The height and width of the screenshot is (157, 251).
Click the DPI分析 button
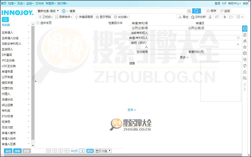[x=198, y=17]
